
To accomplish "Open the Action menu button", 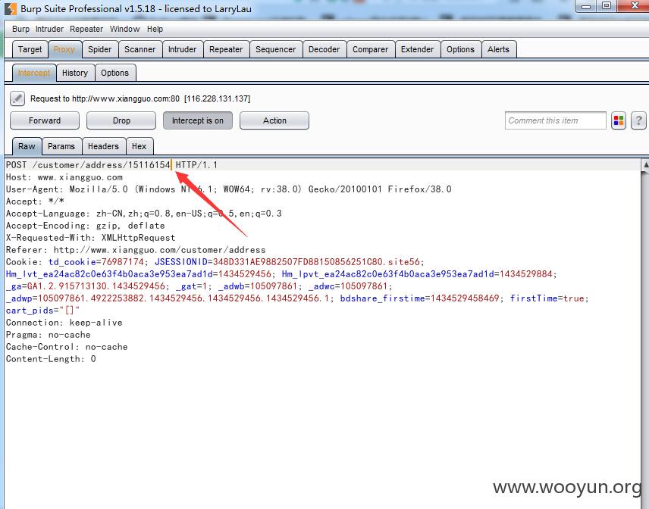I will coord(274,120).
